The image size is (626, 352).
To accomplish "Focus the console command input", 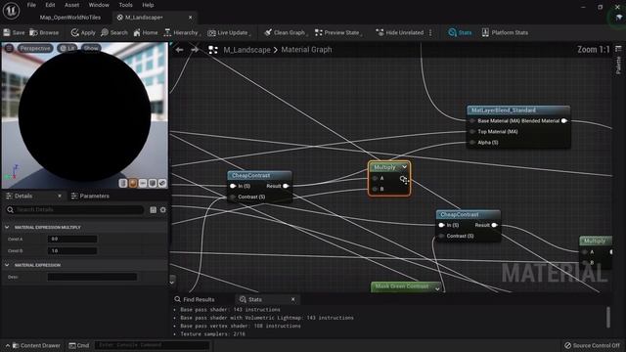I will pyautogui.click(x=152, y=345).
